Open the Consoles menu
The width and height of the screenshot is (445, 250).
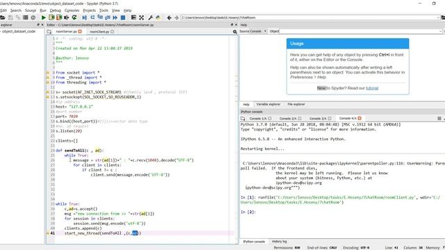(72, 10)
